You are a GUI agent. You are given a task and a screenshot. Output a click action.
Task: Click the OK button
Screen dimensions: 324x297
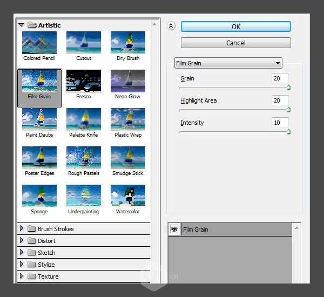tap(236, 26)
